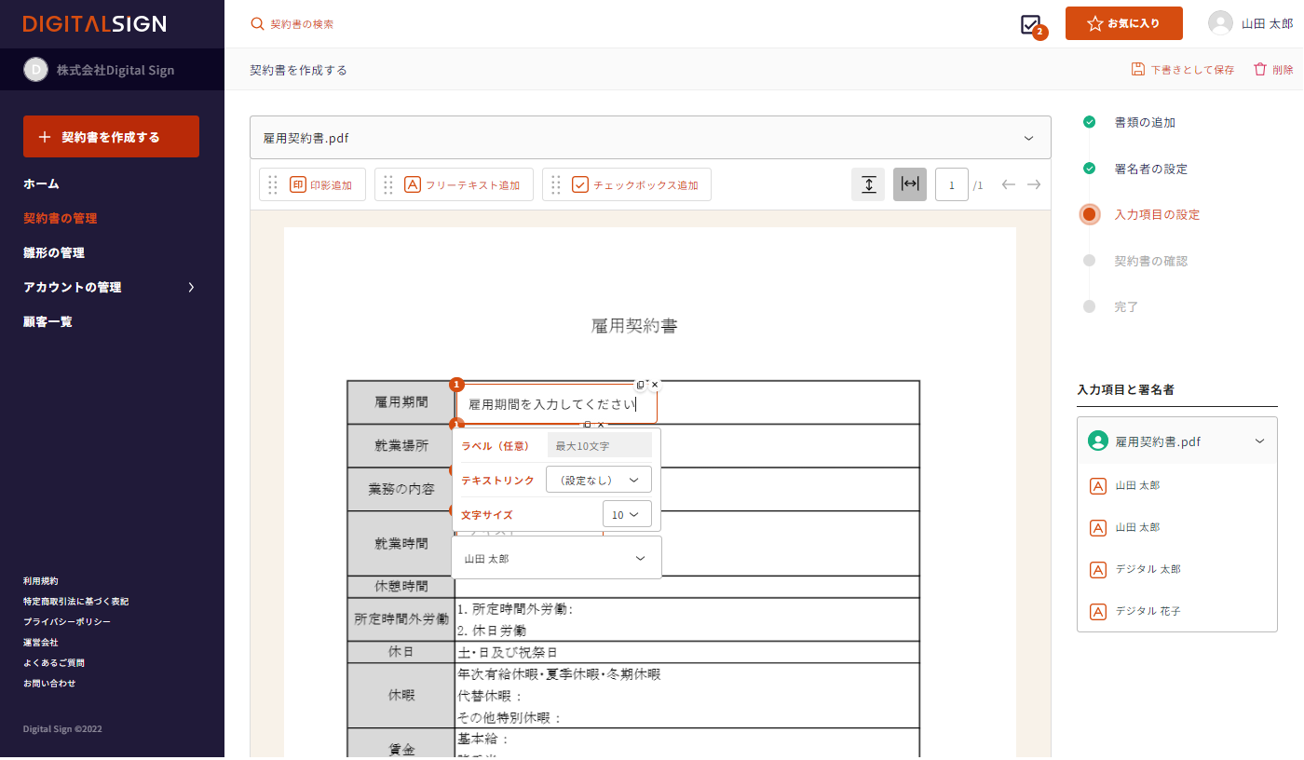Click user avatar for 山田 太郎
Viewport: 1304px width, 760px height.
point(1220,23)
